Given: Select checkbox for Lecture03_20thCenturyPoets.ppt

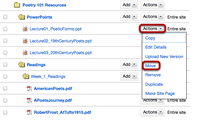Looking at the screenshot, I should pyautogui.click(x=5, y=53).
